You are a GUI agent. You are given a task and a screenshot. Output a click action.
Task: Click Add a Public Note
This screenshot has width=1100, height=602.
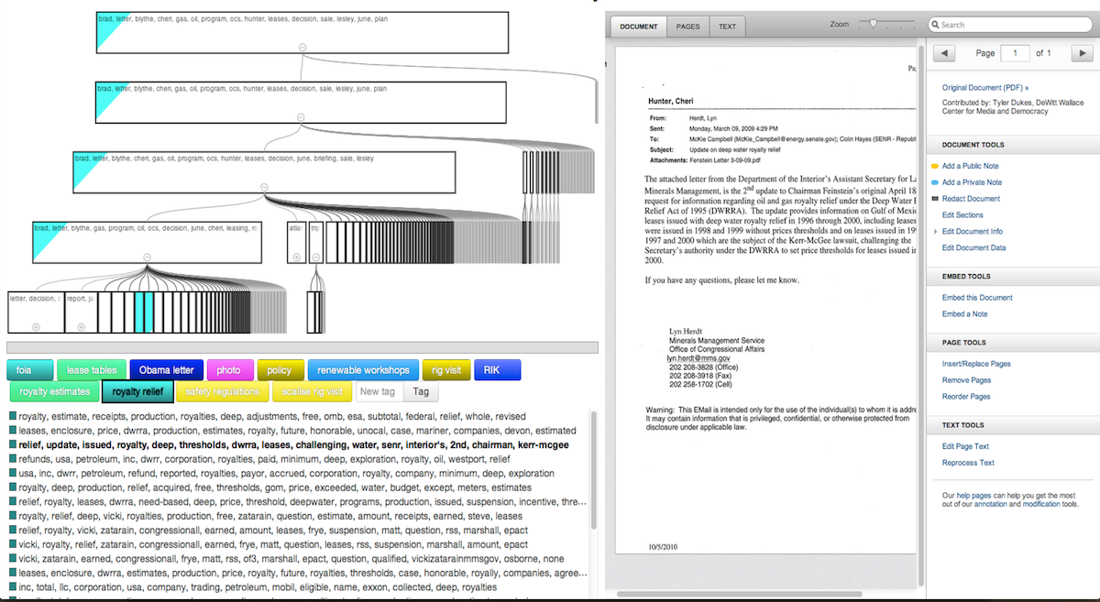tap(970, 166)
